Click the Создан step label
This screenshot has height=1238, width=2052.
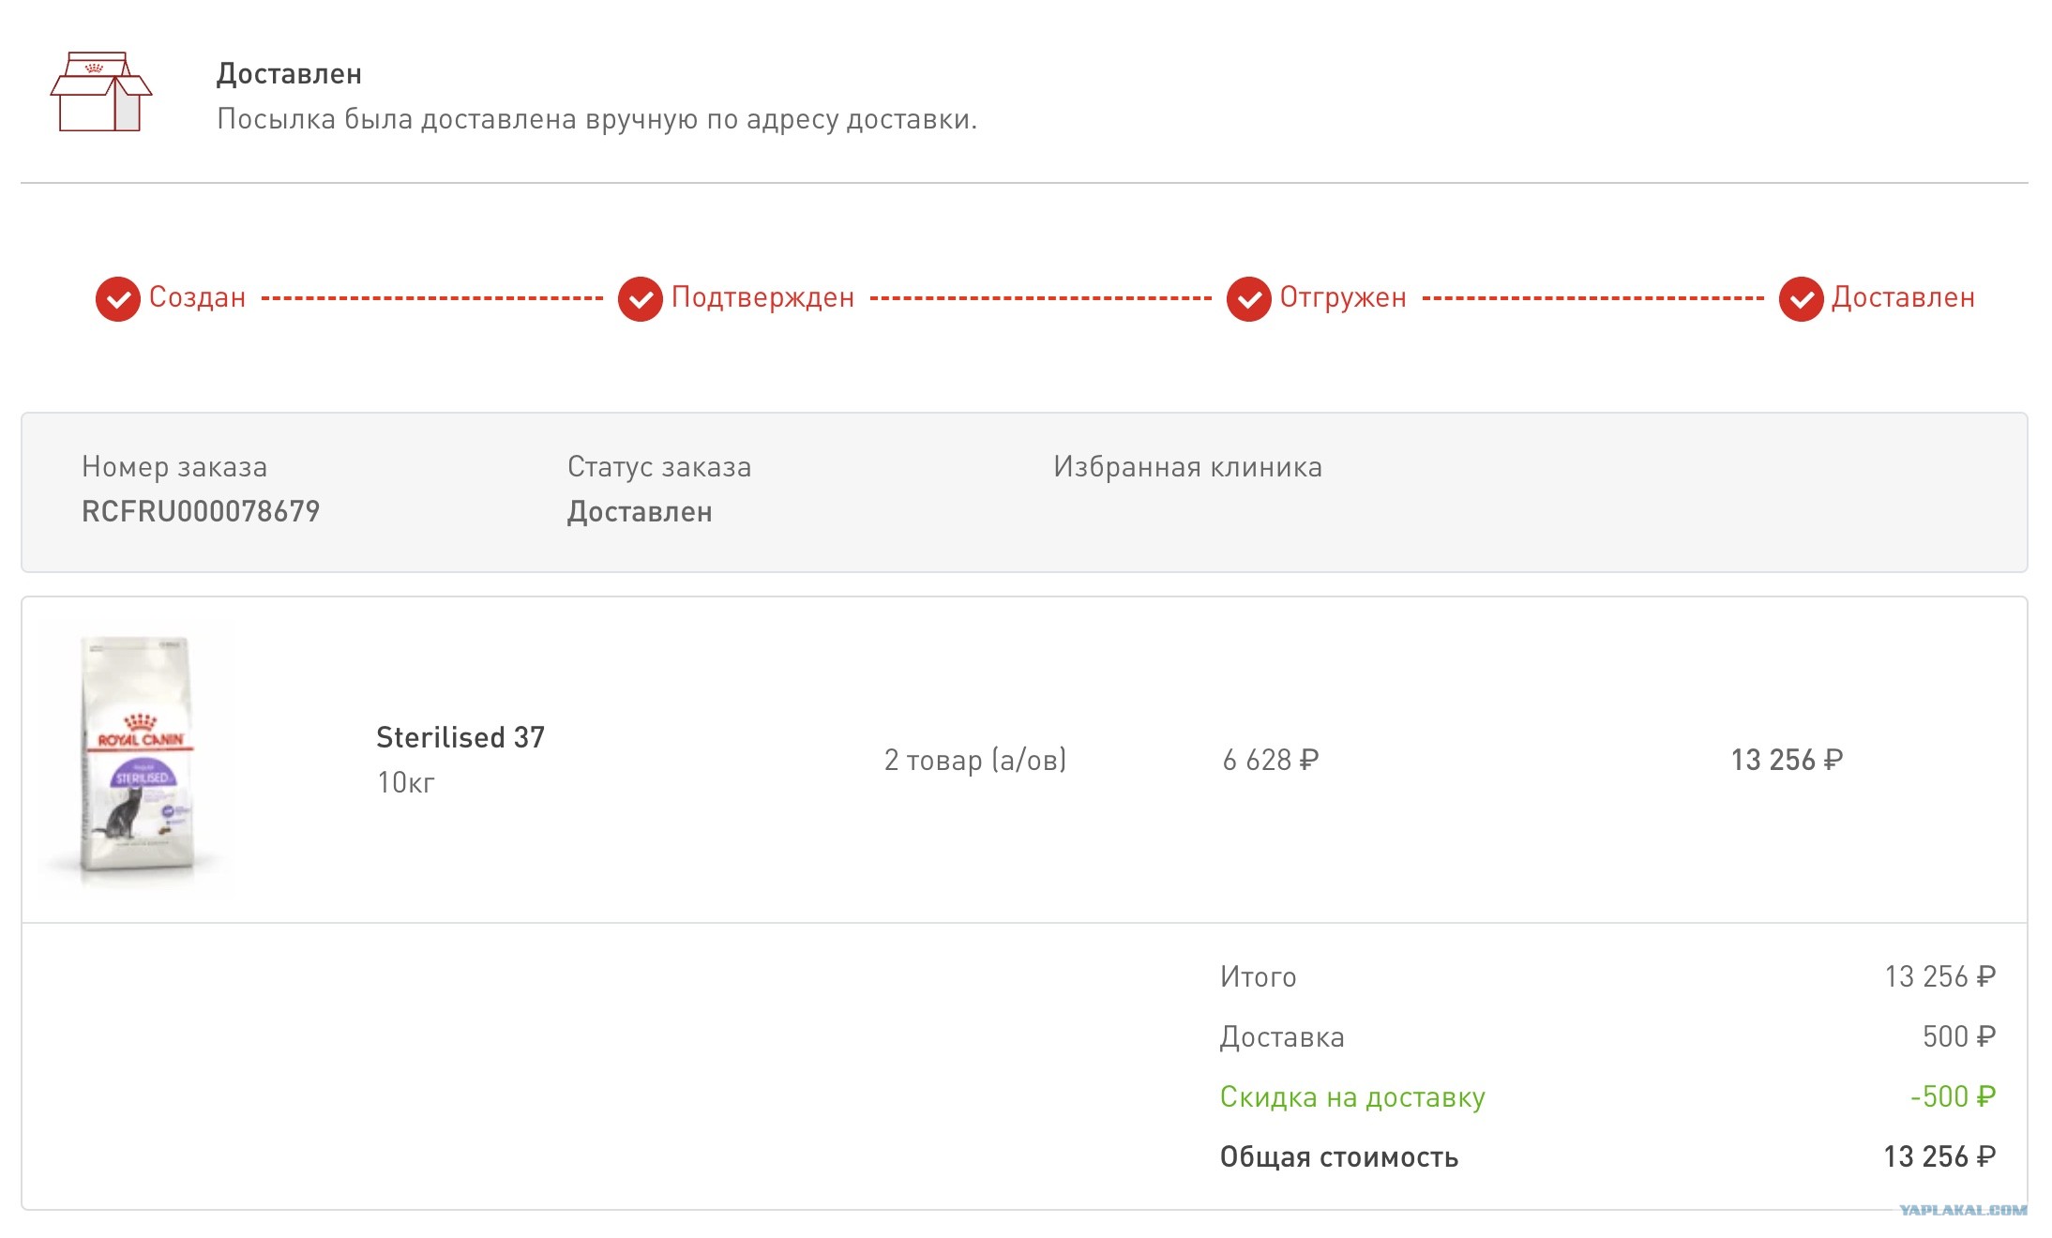point(198,297)
